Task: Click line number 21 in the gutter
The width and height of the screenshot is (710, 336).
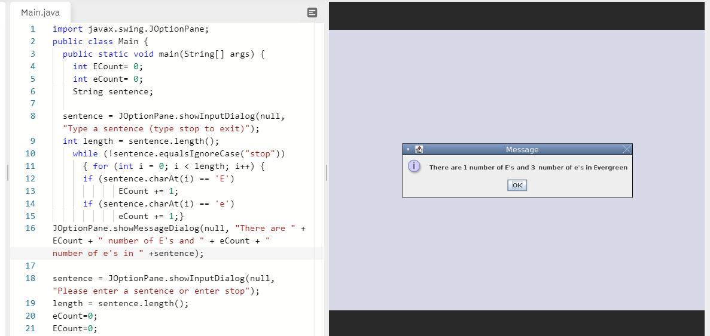Action: pyautogui.click(x=31, y=328)
